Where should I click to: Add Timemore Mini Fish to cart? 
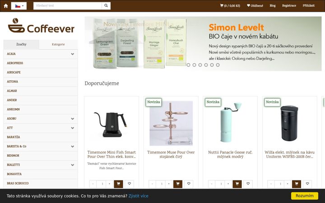[x=118, y=184]
